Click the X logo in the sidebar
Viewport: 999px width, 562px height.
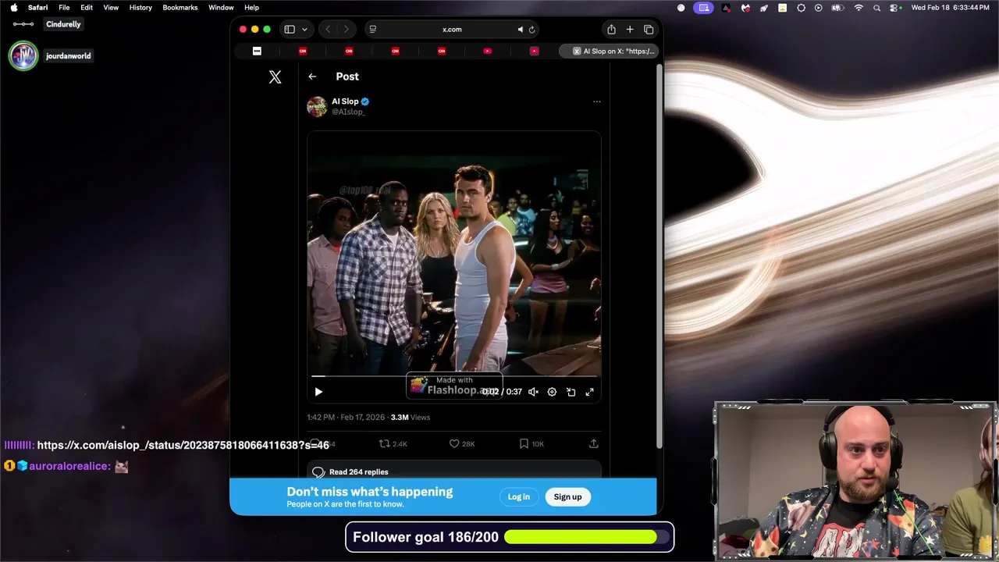(x=275, y=76)
